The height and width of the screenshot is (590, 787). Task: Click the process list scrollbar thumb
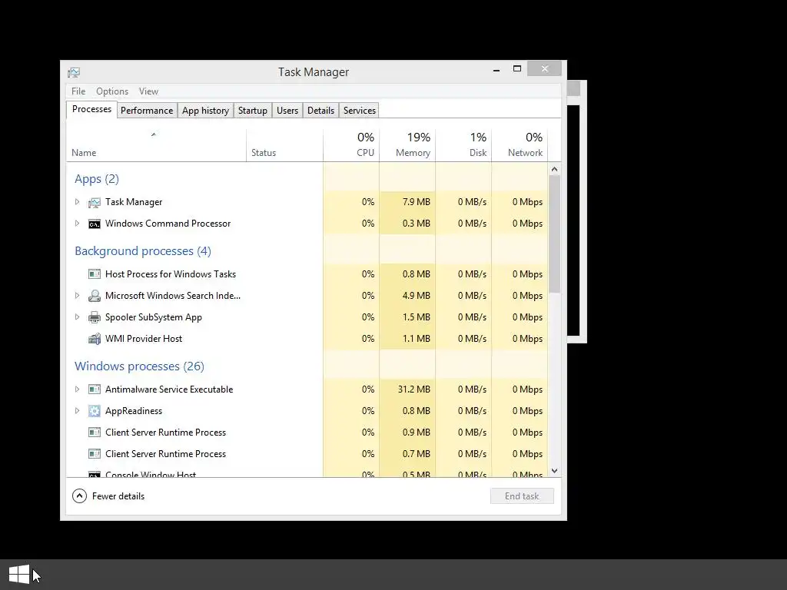(x=554, y=234)
